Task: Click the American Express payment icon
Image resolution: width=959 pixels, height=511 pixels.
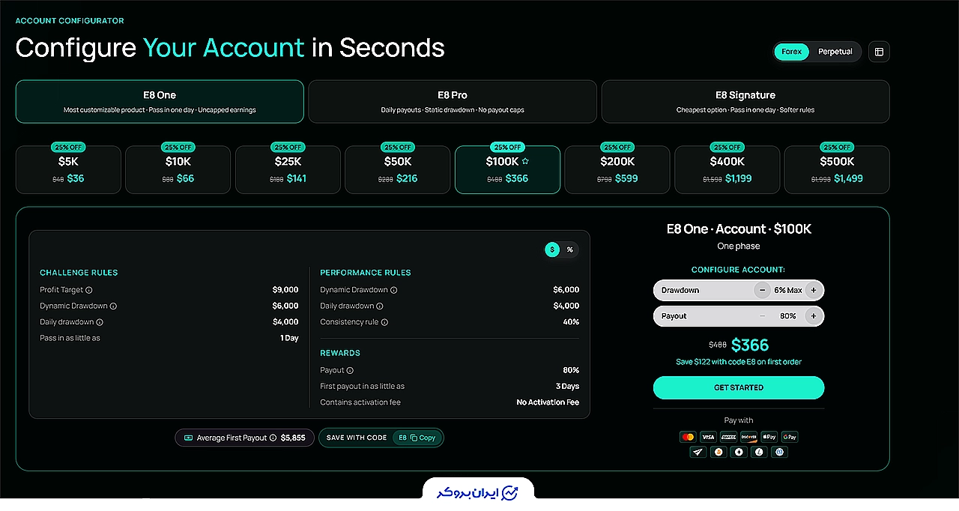Action: coord(728,437)
